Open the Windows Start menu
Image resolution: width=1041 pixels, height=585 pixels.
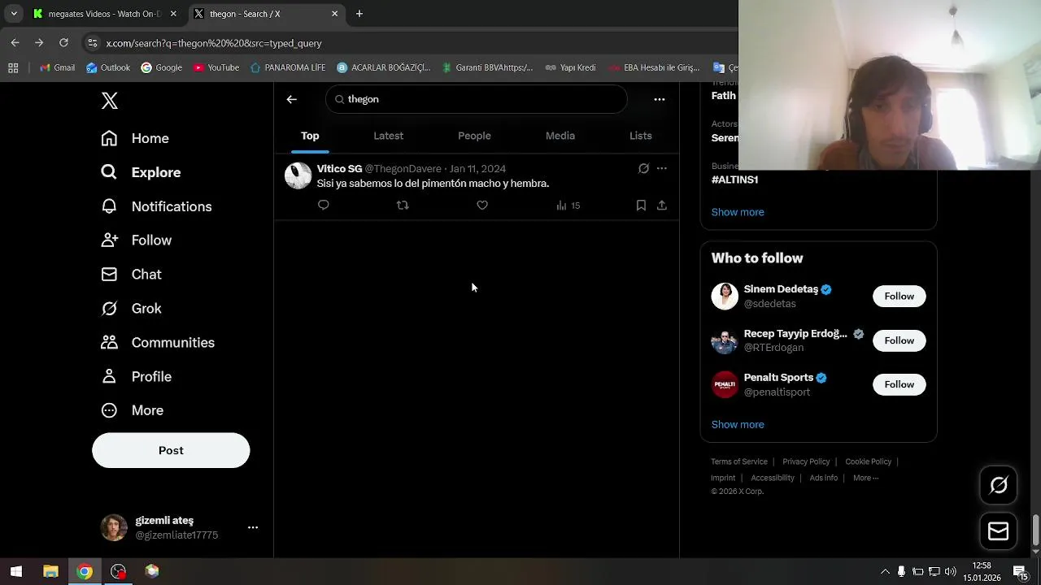point(16,571)
